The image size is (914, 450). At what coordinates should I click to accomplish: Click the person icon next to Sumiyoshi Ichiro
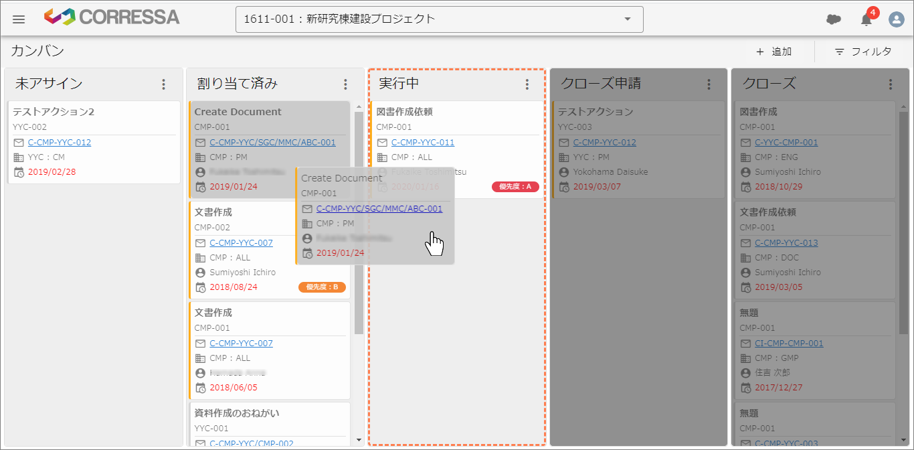[x=200, y=272]
